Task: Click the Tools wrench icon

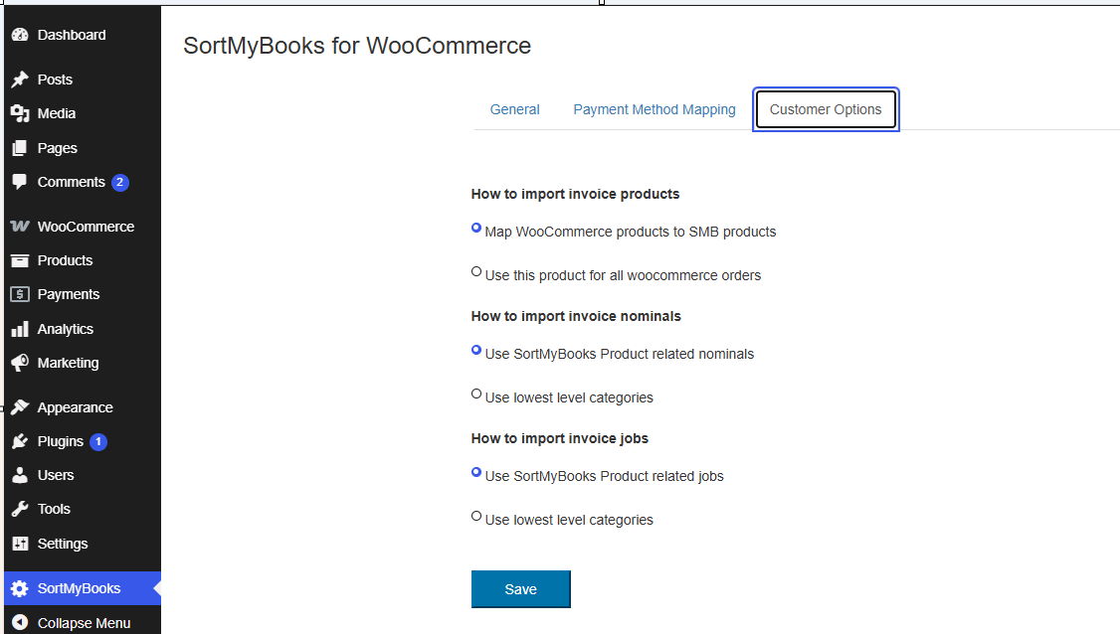Action: (20, 509)
